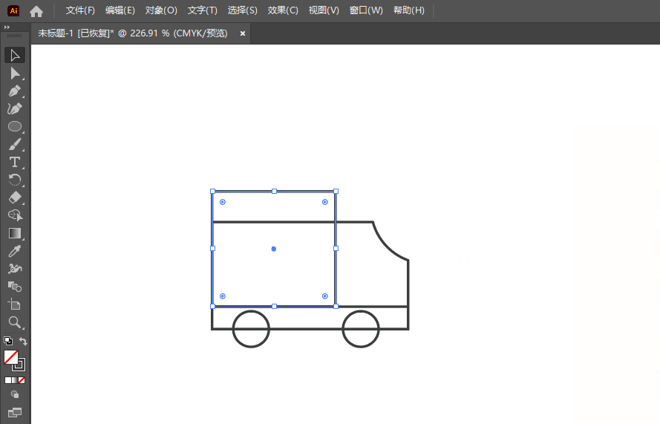Open the 视图(V) menu
Screen dimensions: 660x424
pos(324,10)
